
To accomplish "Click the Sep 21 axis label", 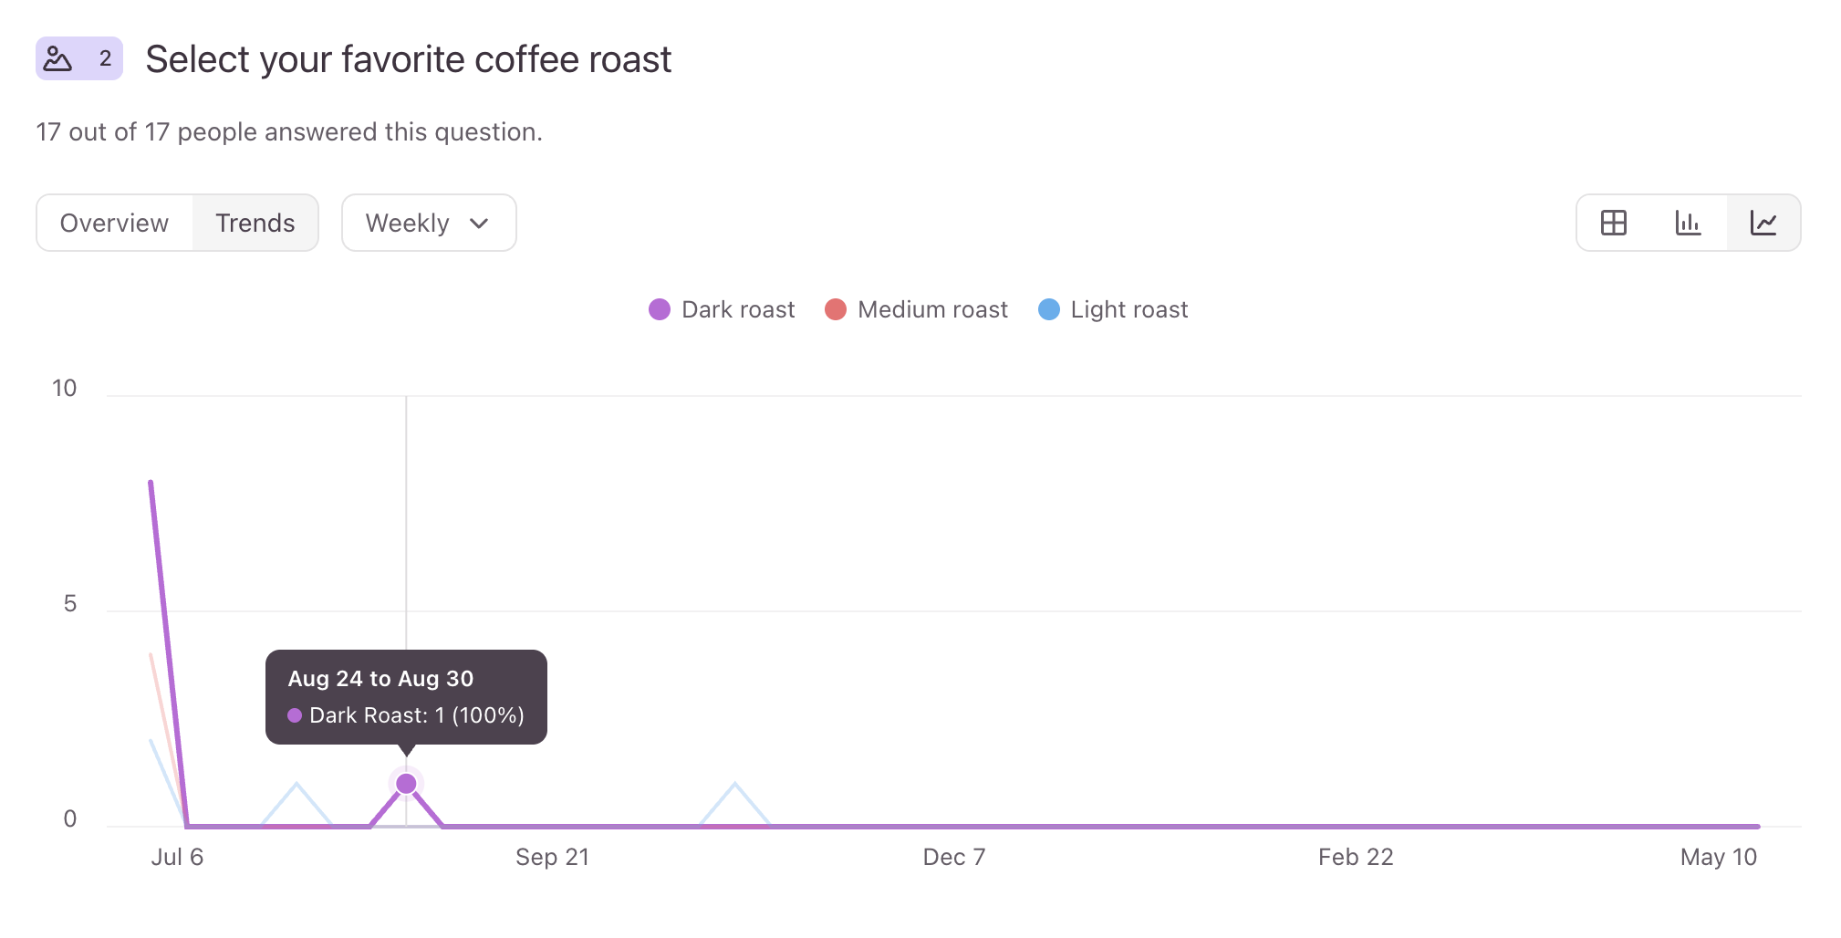I will 552,857.
